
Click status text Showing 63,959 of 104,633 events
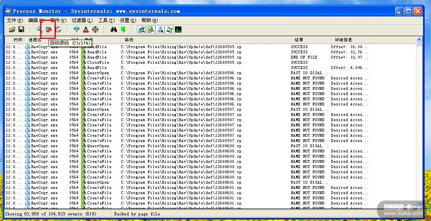coord(51,214)
